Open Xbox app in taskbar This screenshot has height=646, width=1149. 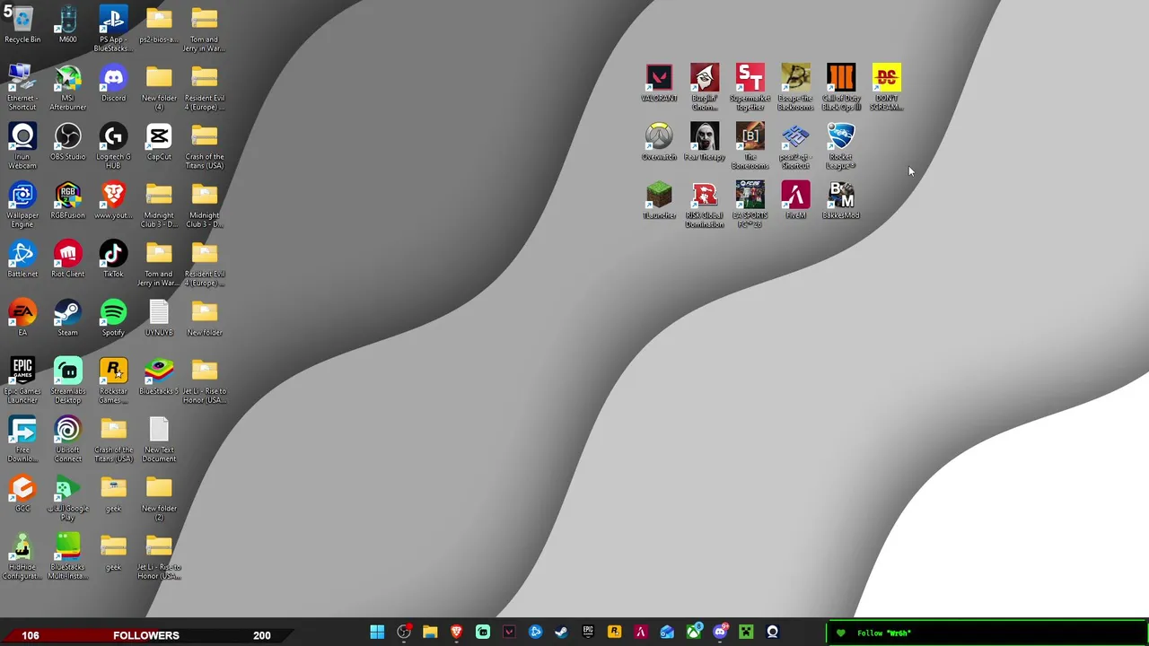(693, 633)
